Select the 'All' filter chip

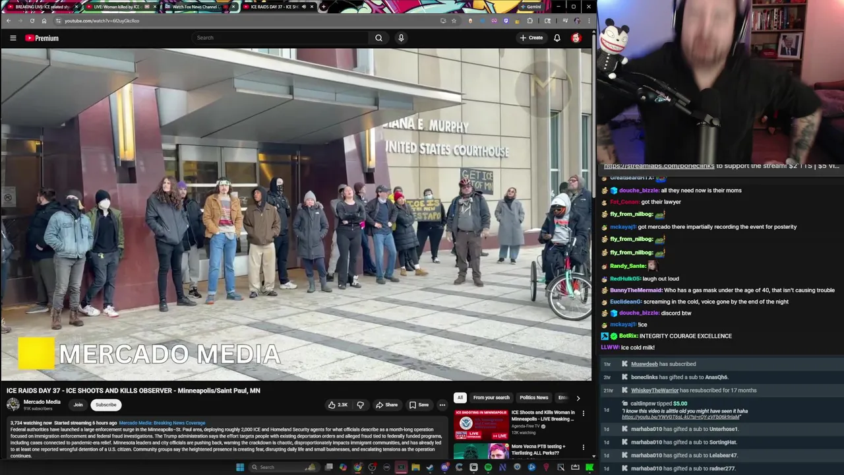click(460, 398)
